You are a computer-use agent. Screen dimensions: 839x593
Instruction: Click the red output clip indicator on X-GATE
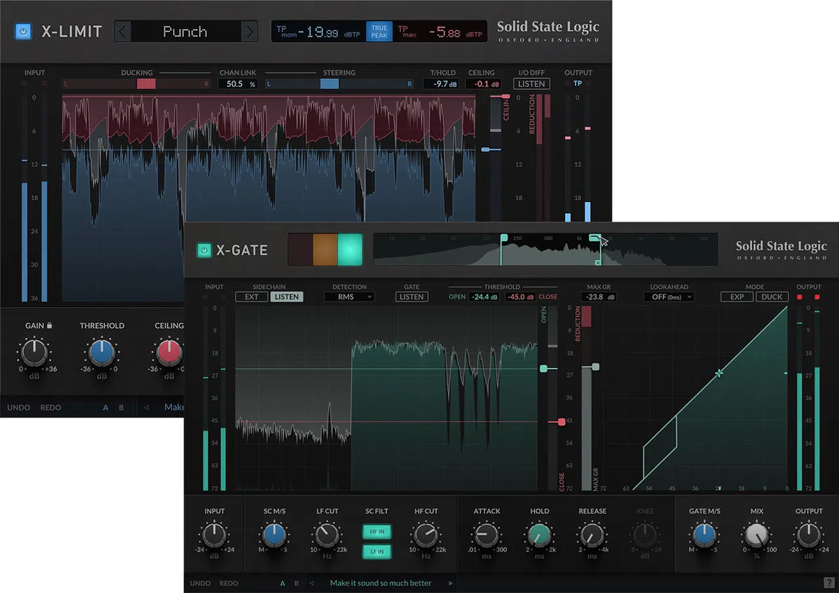800,296
